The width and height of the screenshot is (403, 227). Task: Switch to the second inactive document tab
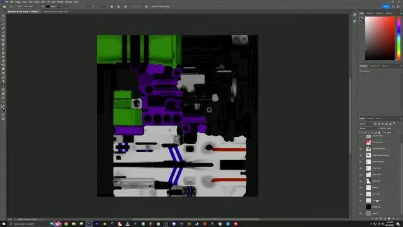click(56, 11)
